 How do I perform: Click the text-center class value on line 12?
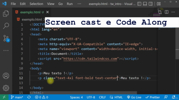point(106,78)
